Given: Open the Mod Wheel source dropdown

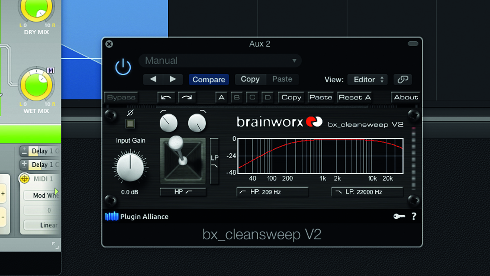Looking at the screenshot, I should (41, 195).
